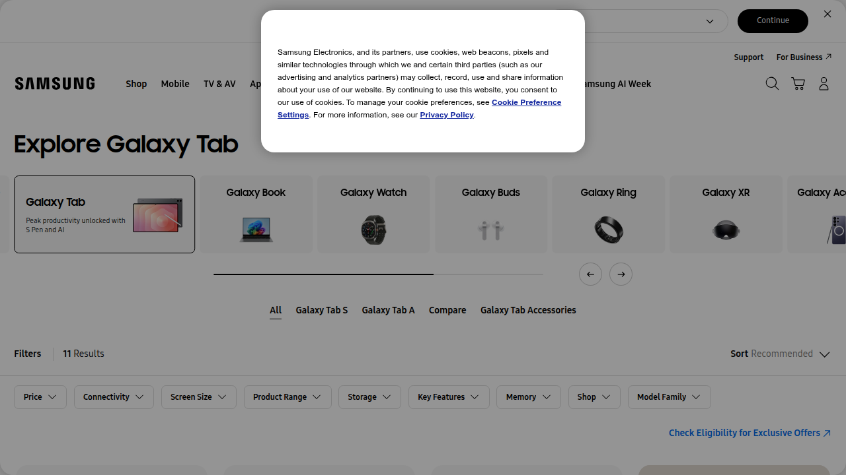Expand the Storage filter dropdown
Viewport: 846px width, 475px height.
click(x=369, y=397)
